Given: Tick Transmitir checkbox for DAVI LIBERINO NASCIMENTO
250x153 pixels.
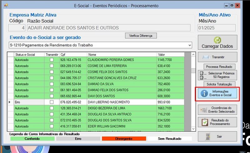Looking at the screenshot, I should (52, 102).
